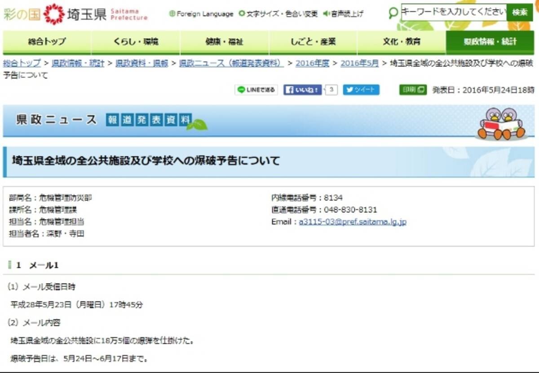
Task: Follow the 県政情報・統計 breadcrumb link
Action: click(x=78, y=63)
